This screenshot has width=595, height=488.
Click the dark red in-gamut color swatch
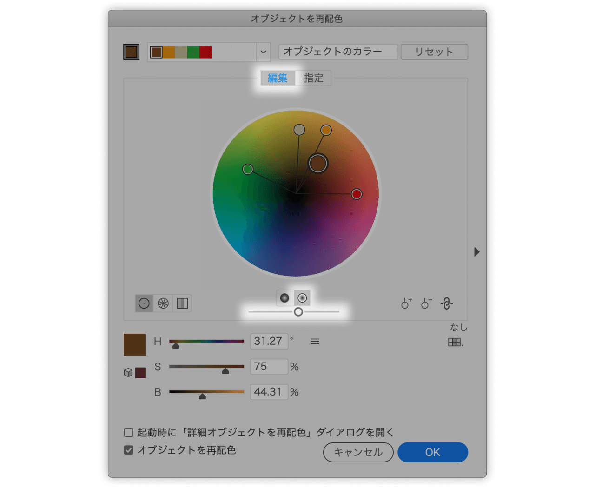pos(140,373)
